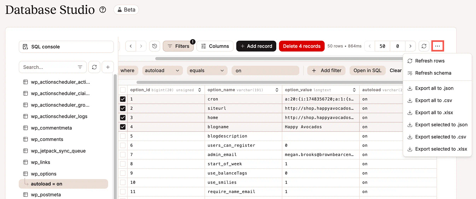Check the admin_email row checkbox
Screen dimensions: 476x199
123,155
